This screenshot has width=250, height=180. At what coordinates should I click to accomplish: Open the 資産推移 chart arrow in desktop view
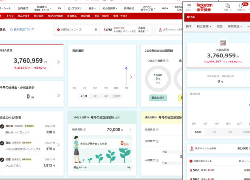131,77
